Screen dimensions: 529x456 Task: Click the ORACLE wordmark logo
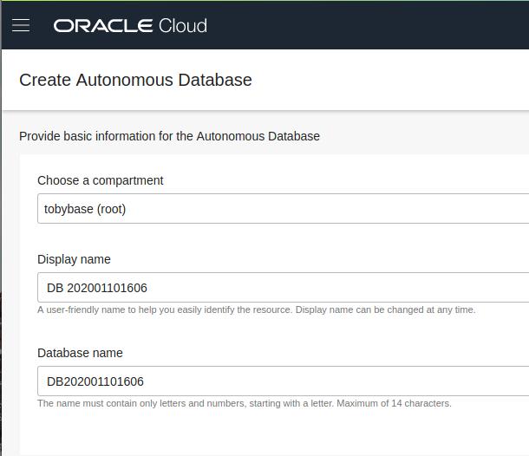[103, 26]
